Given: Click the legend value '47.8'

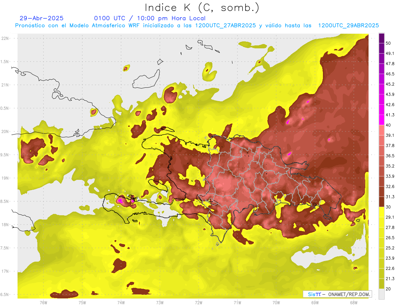Looking at the screenshot, I should coord(390,64).
